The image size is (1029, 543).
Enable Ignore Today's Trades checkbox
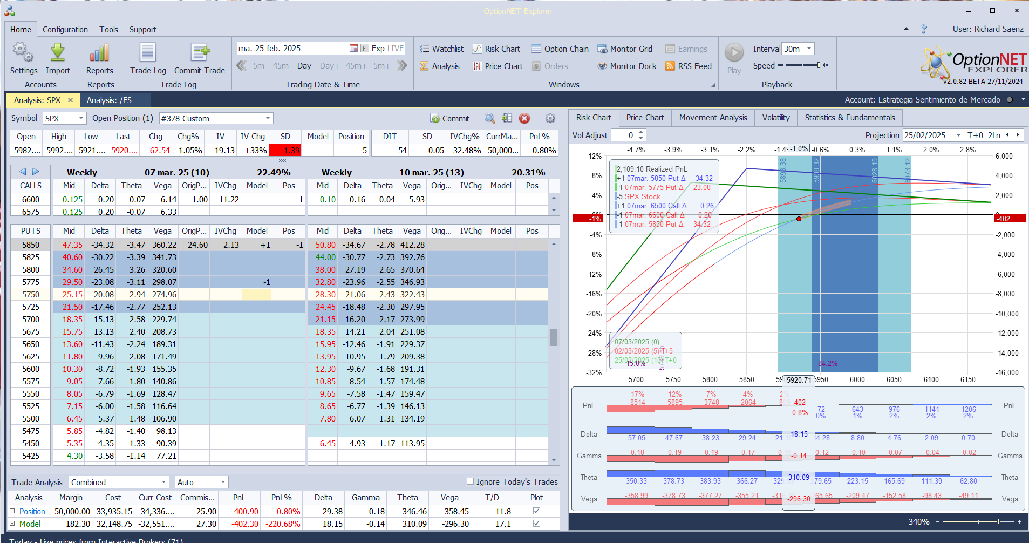[471, 481]
